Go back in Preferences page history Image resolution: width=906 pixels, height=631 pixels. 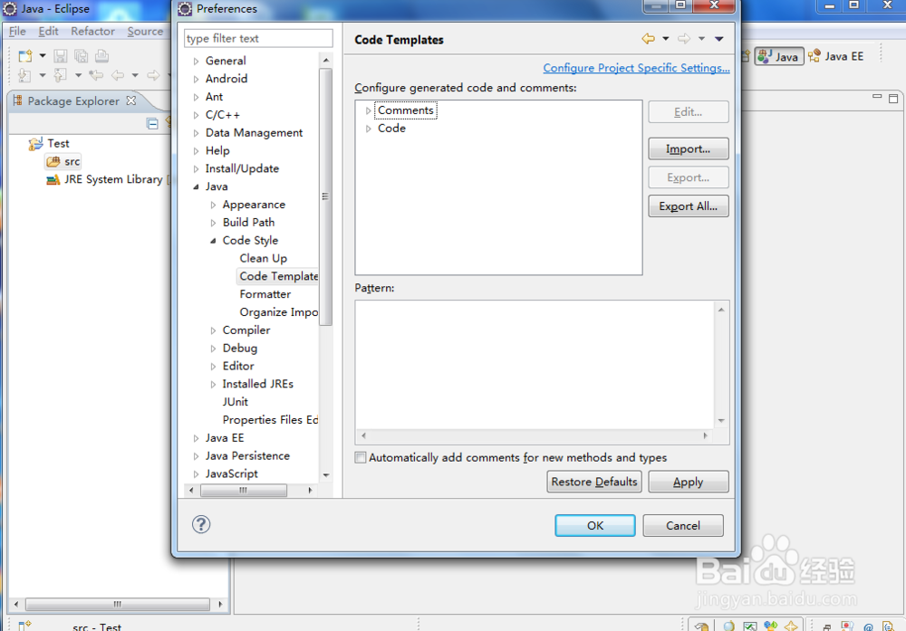[x=649, y=39]
